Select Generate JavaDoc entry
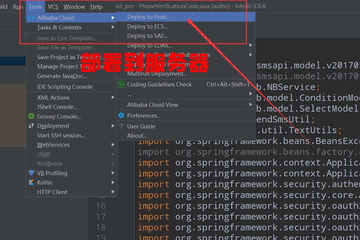Image resolution: width=360 pixels, height=240 pixels. pos(71,76)
